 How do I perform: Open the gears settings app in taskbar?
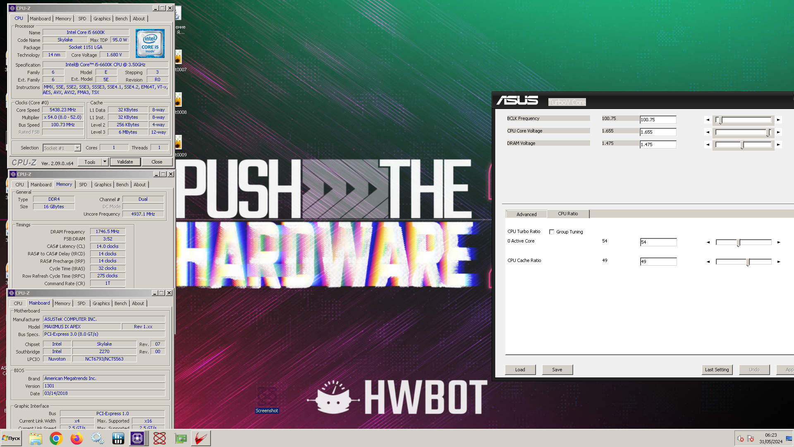pyautogui.click(x=98, y=438)
